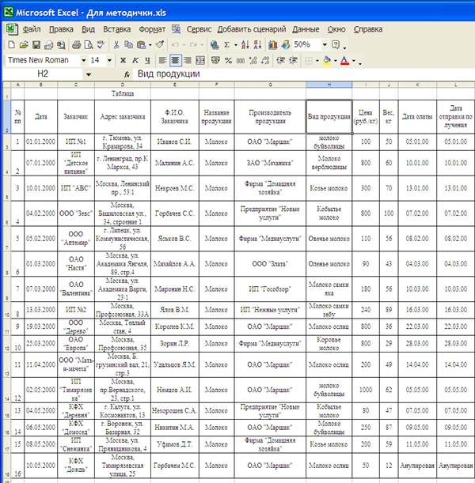Sort descending with the Z-A icon

point(257,45)
